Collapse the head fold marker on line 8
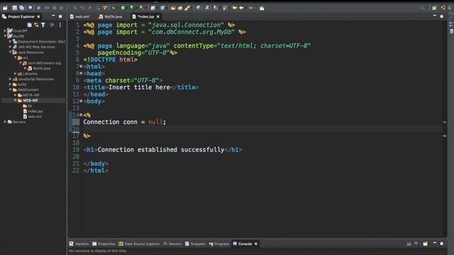454x255 pixels. [x=81, y=74]
